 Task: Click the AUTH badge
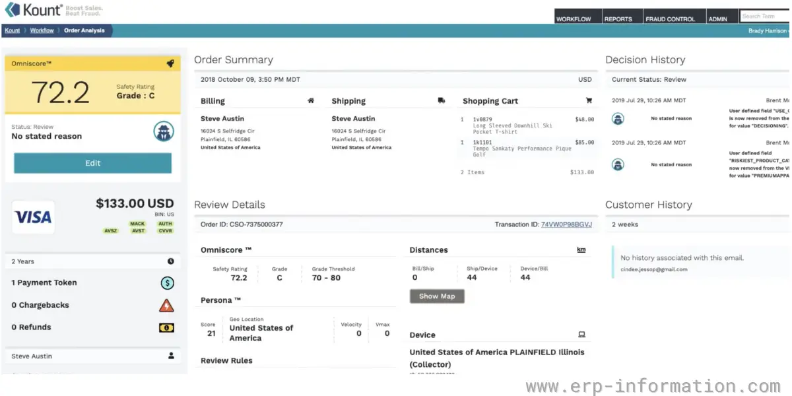[x=165, y=224]
